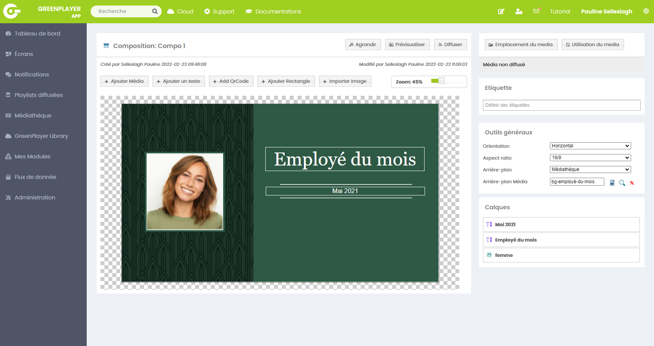Select the Mai 2021 layer row
Image resolution: width=654 pixels, height=346 pixels.
pyautogui.click(x=561, y=224)
